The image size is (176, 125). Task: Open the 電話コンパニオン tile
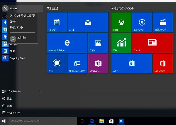click(77, 64)
